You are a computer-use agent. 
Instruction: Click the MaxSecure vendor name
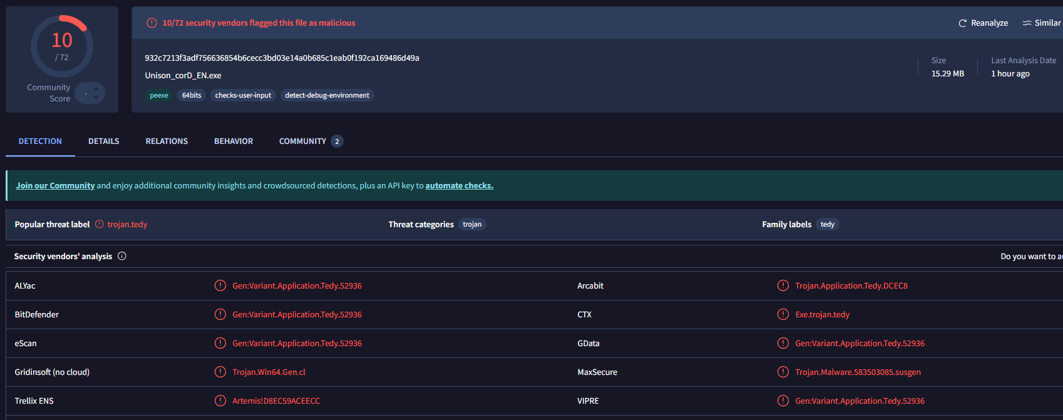pyautogui.click(x=597, y=372)
